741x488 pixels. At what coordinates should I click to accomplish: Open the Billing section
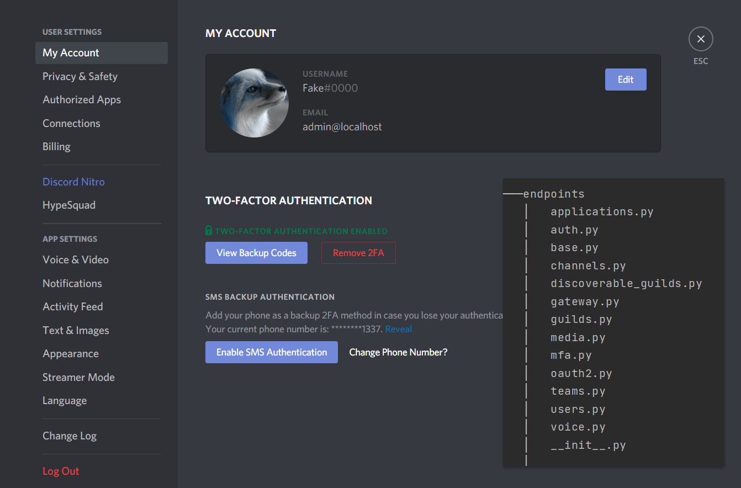coord(57,147)
